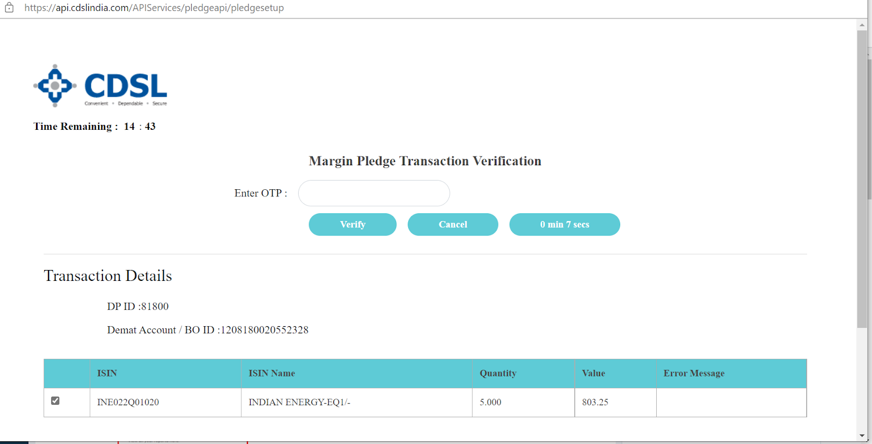Image resolution: width=872 pixels, height=444 pixels.
Task: Click the Time Remaining countdown
Action: tap(94, 127)
